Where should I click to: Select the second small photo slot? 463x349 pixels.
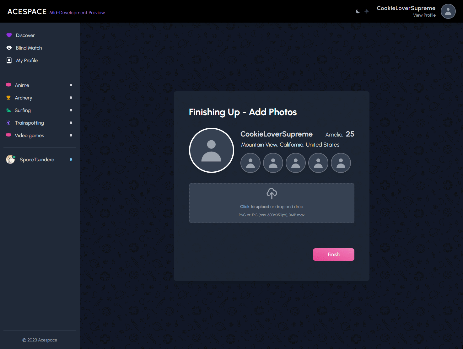[x=273, y=163]
